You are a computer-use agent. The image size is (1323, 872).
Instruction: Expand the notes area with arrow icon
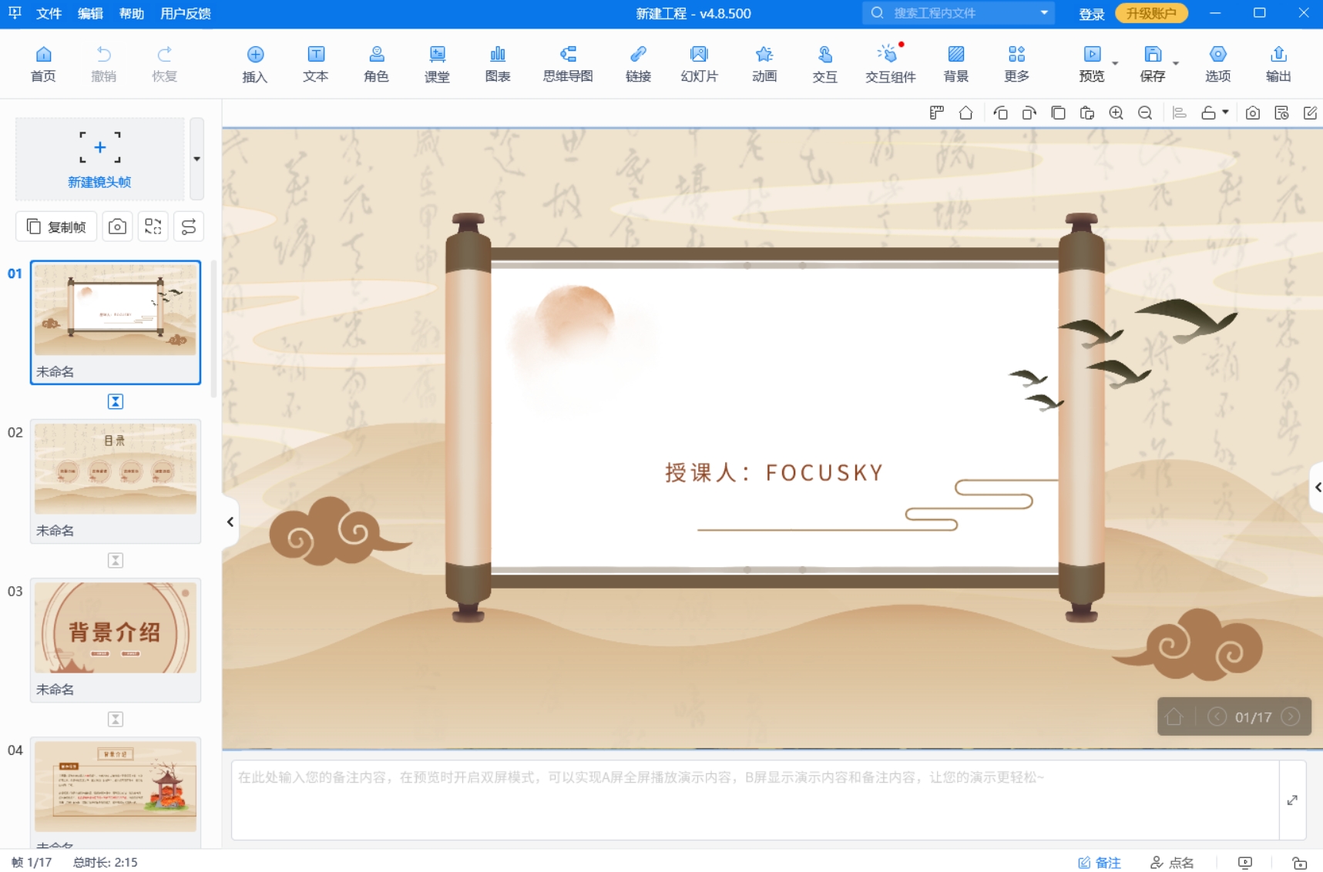tap(1292, 800)
